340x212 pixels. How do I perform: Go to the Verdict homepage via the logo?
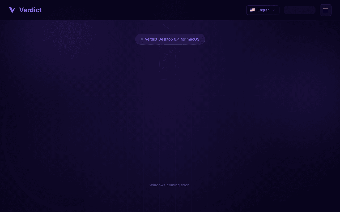(x=25, y=10)
